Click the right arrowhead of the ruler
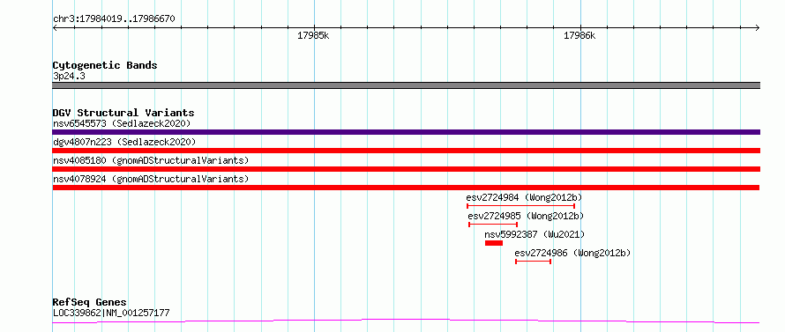785x332 pixels. coord(758,28)
